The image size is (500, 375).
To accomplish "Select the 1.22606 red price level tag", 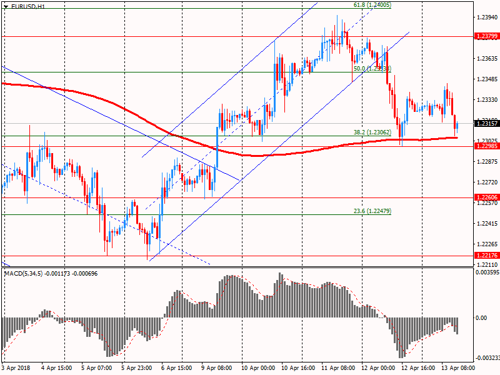I will pos(487,197).
